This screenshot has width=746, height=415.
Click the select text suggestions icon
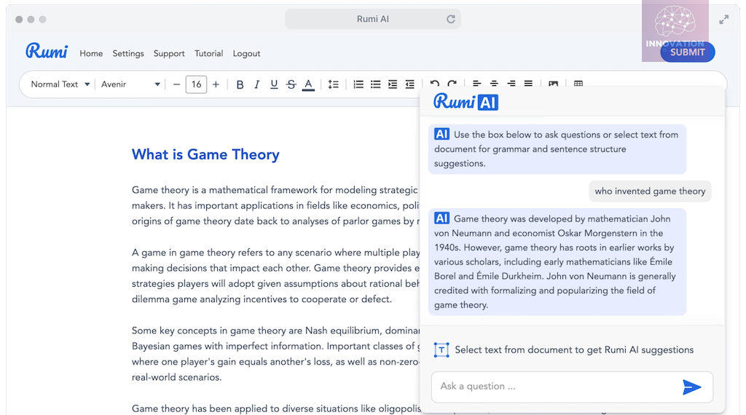[441, 350]
